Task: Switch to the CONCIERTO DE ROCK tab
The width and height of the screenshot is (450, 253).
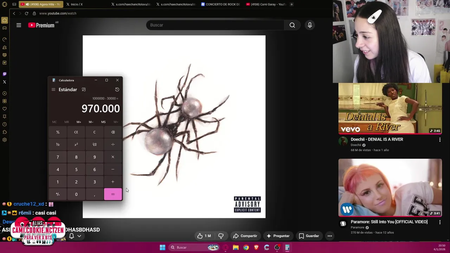Action: [220, 4]
